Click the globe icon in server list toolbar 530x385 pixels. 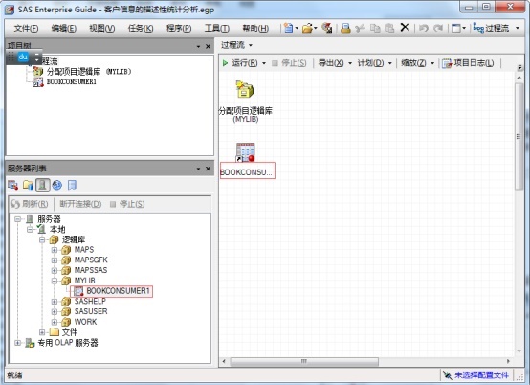(57, 185)
